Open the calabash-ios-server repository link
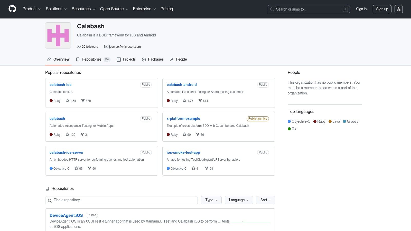Viewport: 411px width, 231px height. pos(67,152)
